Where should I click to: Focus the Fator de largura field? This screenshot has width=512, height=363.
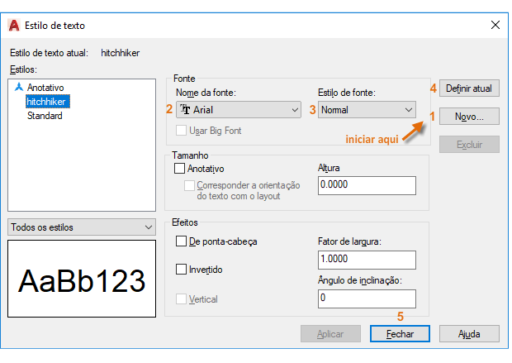(367, 260)
